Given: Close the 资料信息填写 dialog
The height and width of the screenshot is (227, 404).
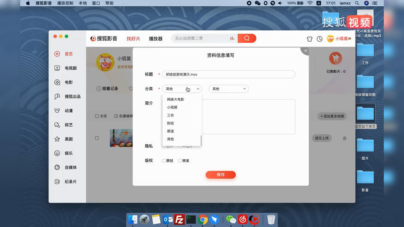Looking at the screenshot, I should coord(306,51).
